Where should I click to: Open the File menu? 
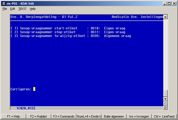(x=5, y=9)
